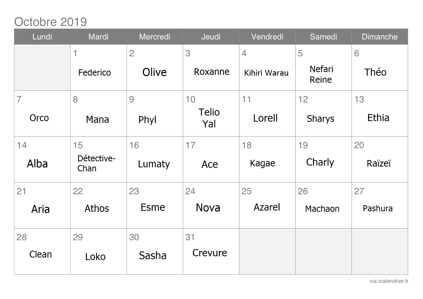This screenshot has width=423, height=299.
Task: Select the name Alba on day 14
Action: 37,164
